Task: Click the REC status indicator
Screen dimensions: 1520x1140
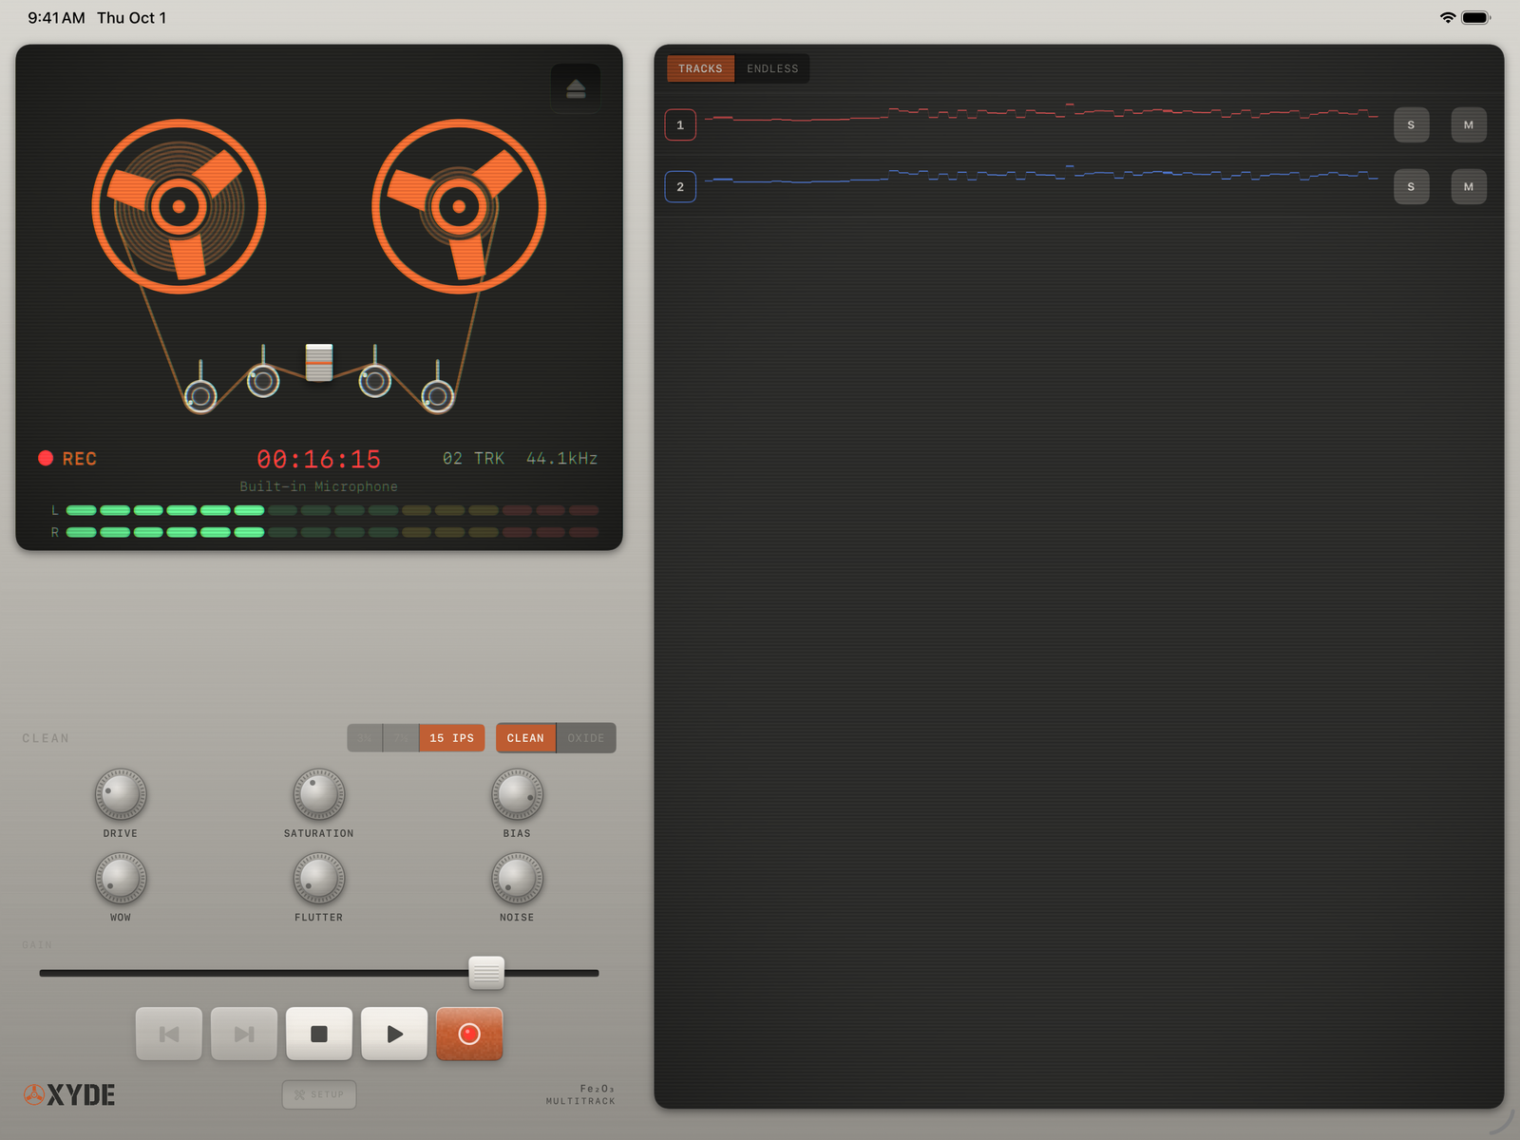Action: 67,459
